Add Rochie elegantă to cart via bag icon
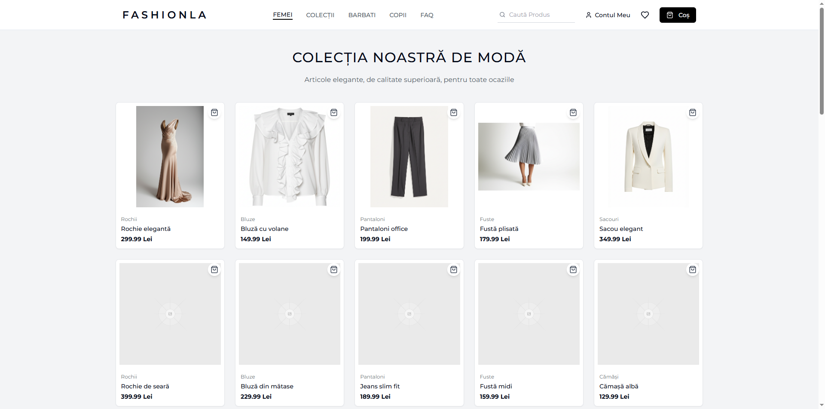Image resolution: width=825 pixels, height=409 pixels. (214, 112)
